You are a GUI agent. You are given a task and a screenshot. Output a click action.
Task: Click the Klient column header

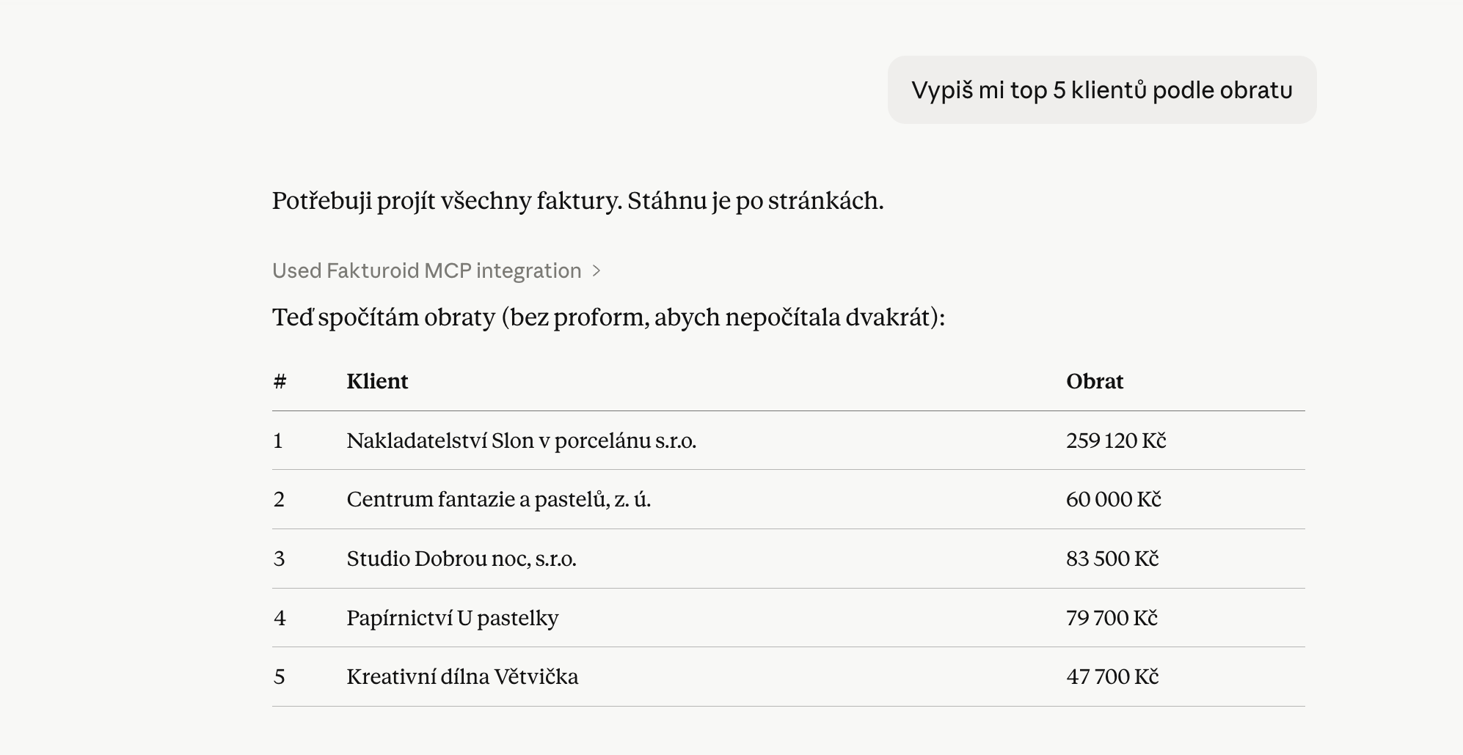[378, 381]
